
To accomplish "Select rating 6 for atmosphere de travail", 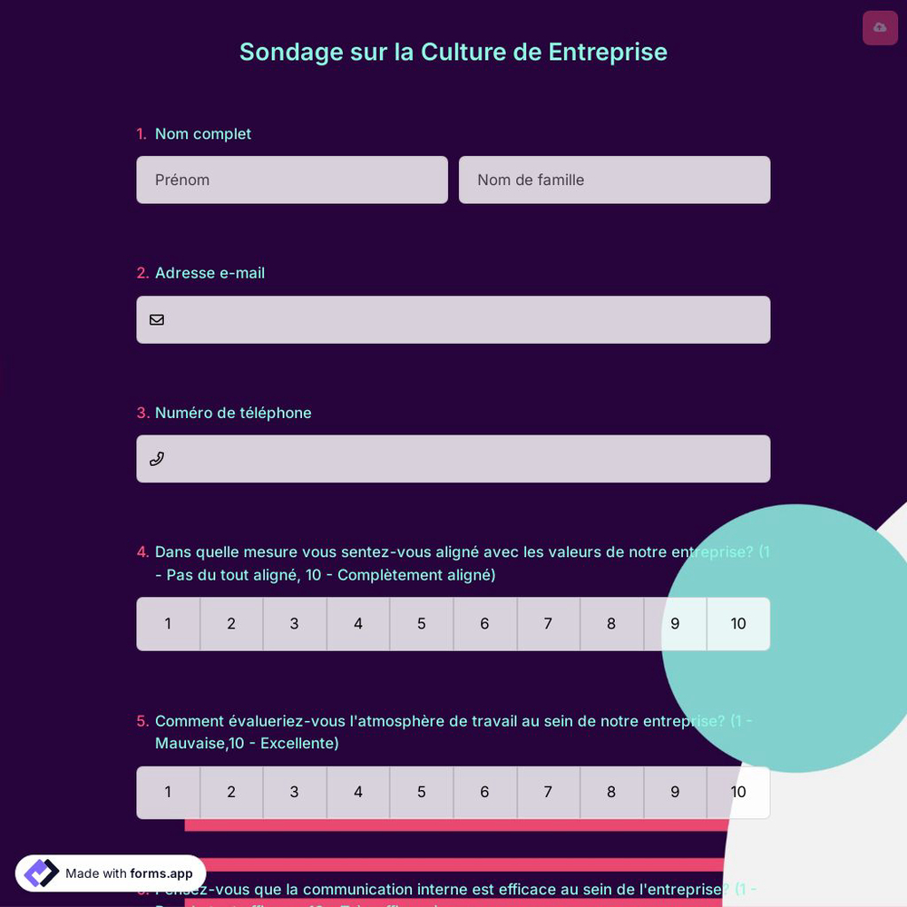I will pos(484,792).
